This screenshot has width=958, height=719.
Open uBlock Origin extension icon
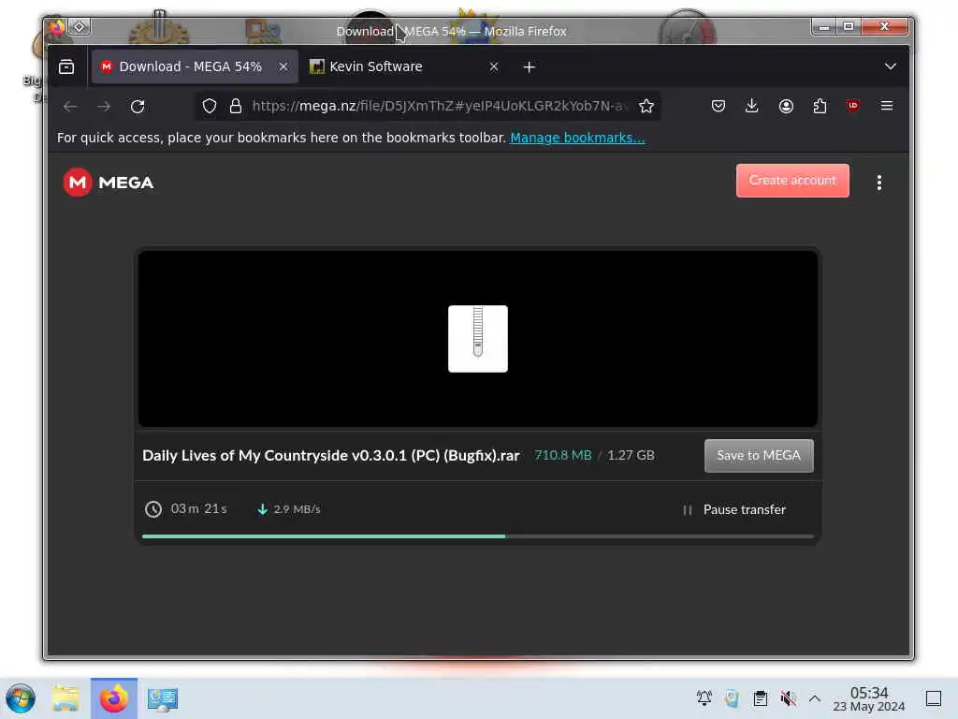853,106
